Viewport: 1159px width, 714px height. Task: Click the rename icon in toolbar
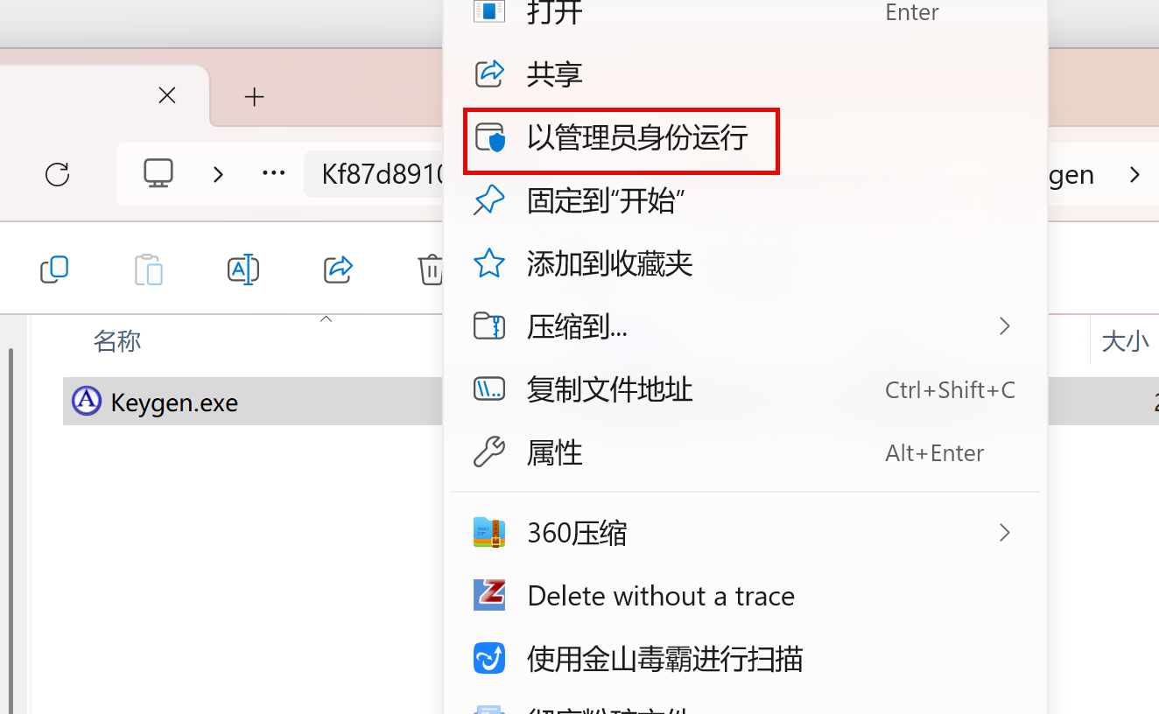pos(242,269)
